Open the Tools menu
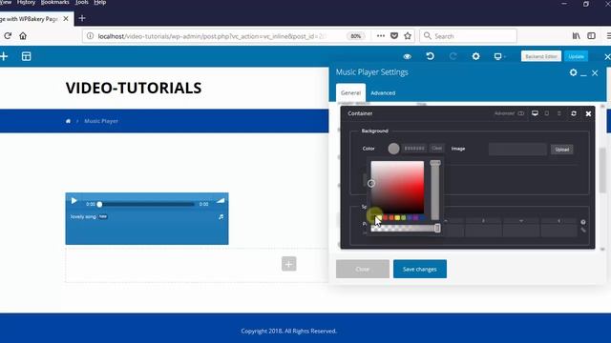This screenshot has width=611, height=343. coord(81,2)
